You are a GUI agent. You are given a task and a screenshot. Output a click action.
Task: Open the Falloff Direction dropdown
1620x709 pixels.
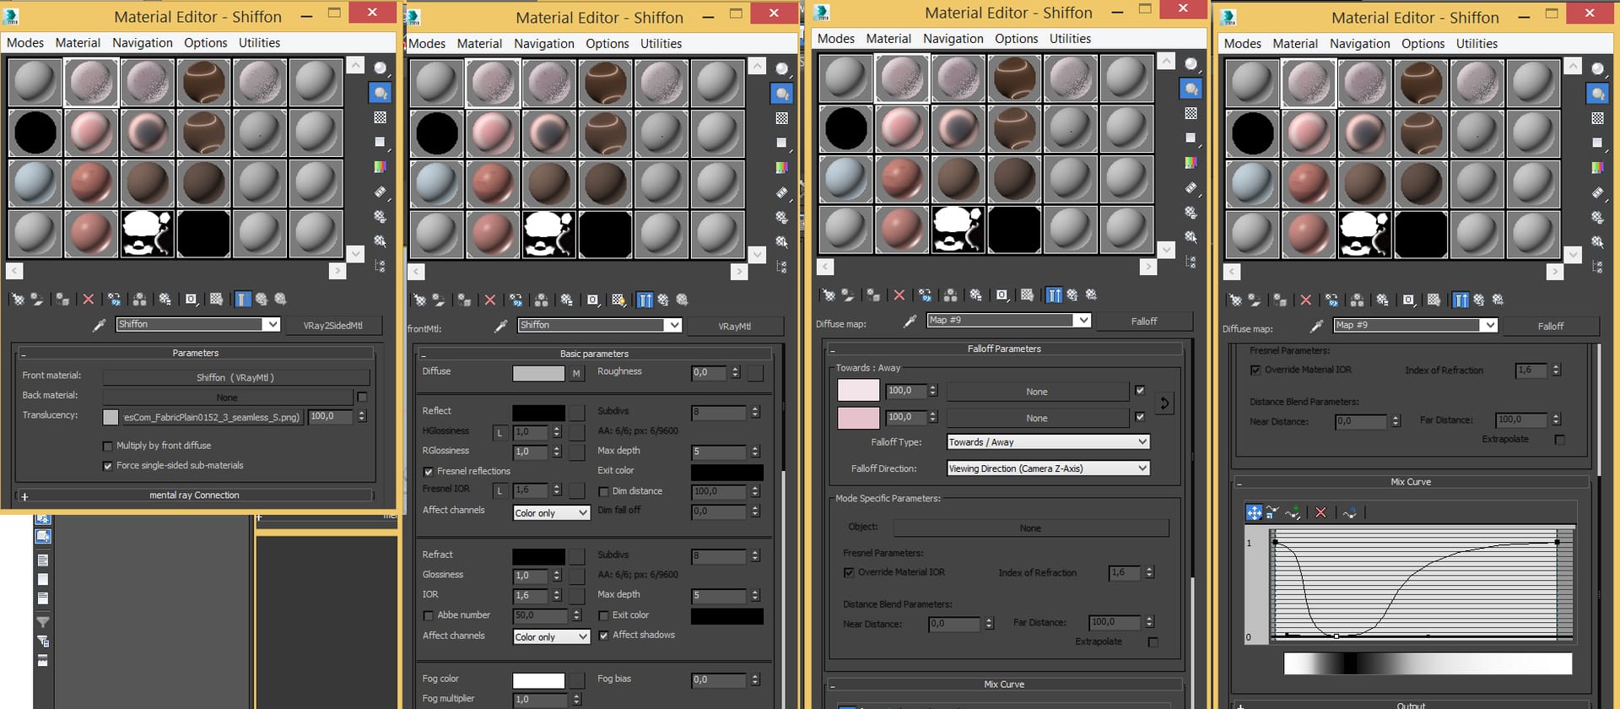tap(1047, 468)
